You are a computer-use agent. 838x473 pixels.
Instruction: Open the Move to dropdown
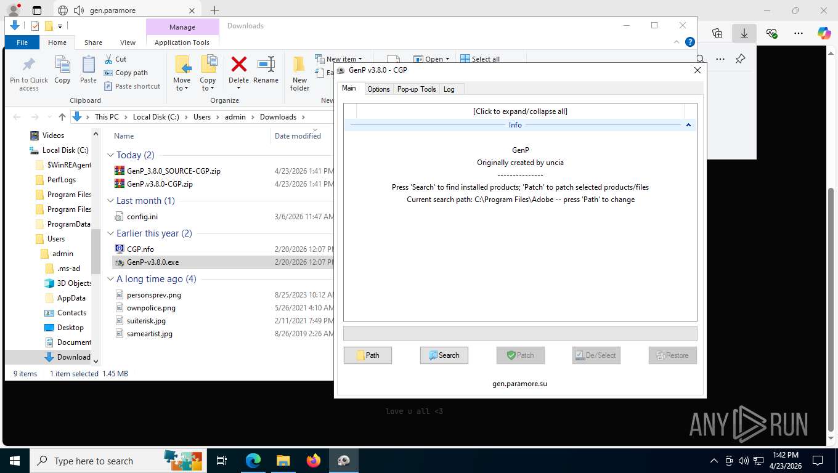click(182, 74)
